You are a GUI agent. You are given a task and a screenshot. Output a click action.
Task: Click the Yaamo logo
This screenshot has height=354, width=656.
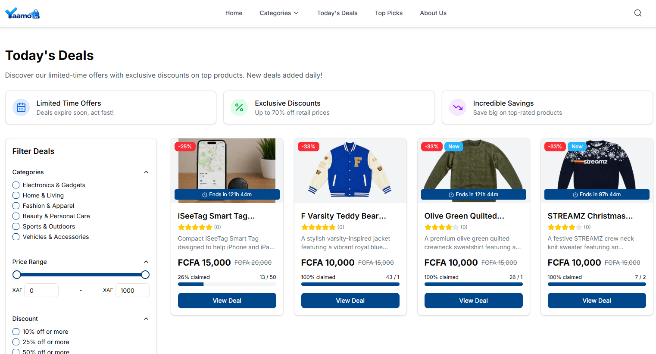22,13
